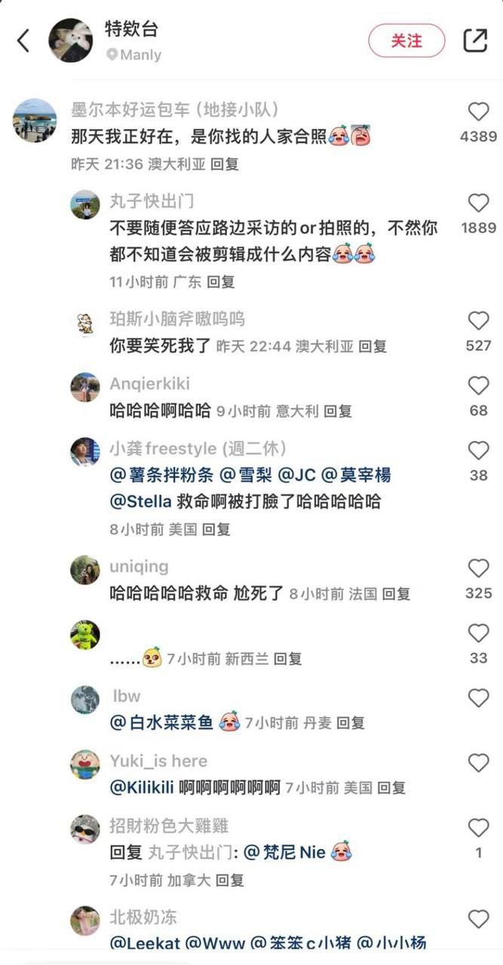Like the comment by 墨尔本好运包车

pyautogui.click(x=479, y=112)
